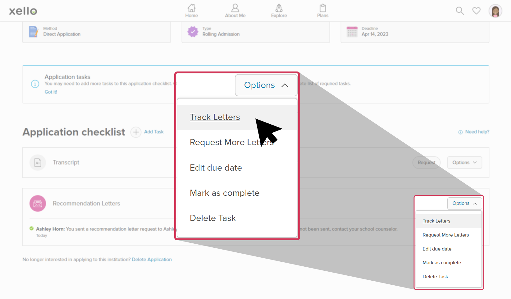Open Options next to the Transcript row
511x299 pixels.
(464, 162)
